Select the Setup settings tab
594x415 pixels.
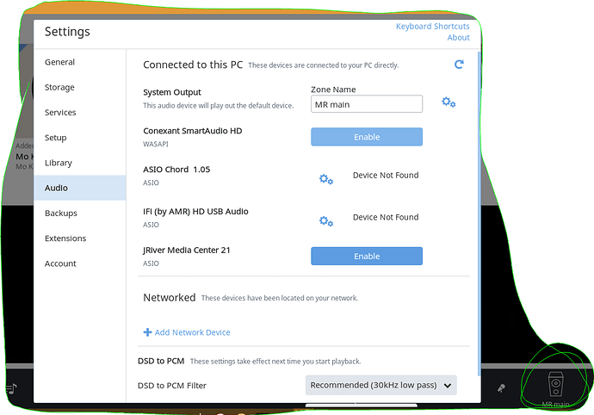[x=79, y=138]
